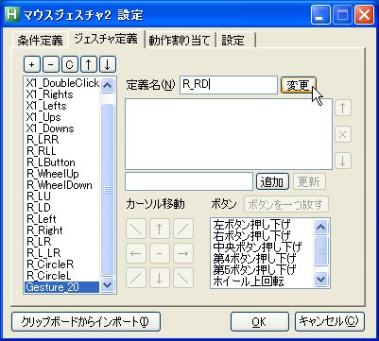Click クリップボードからインポート button

pyautogui.click(x=86, y=322)
